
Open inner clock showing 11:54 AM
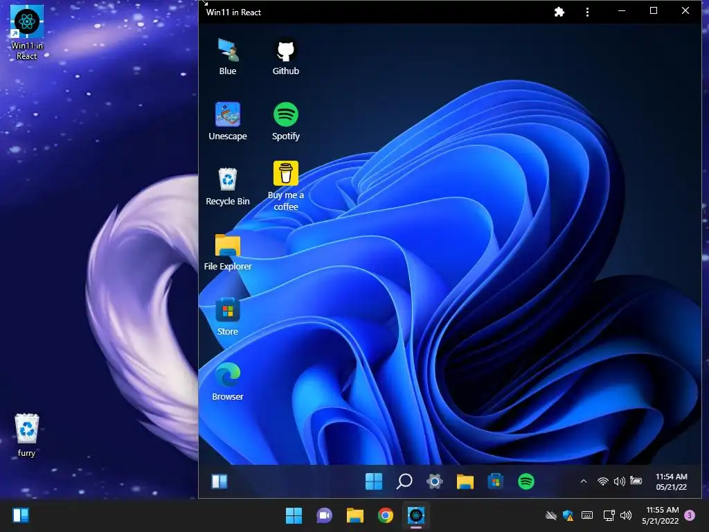(672, 482)
